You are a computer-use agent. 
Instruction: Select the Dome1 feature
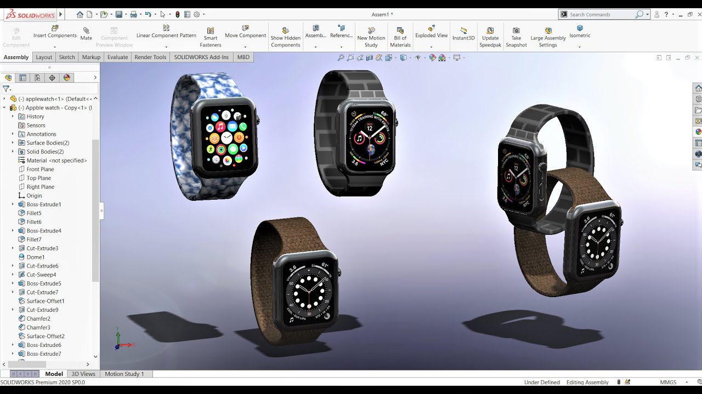(x=36, y=257)
